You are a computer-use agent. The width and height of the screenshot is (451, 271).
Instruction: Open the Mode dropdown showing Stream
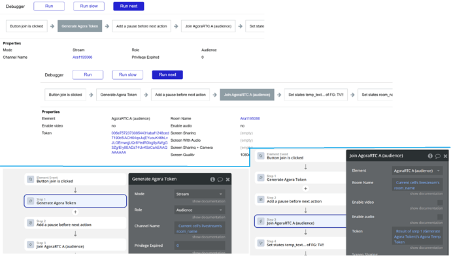(x=199, y=194)
